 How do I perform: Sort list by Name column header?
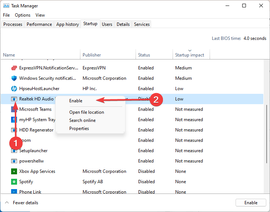9,55
